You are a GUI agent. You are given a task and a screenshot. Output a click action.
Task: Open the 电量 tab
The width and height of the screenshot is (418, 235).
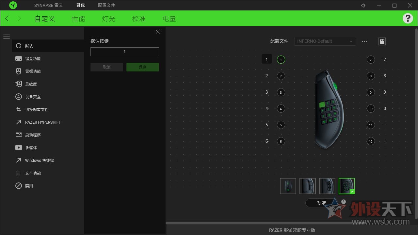(x=169, y=19)
